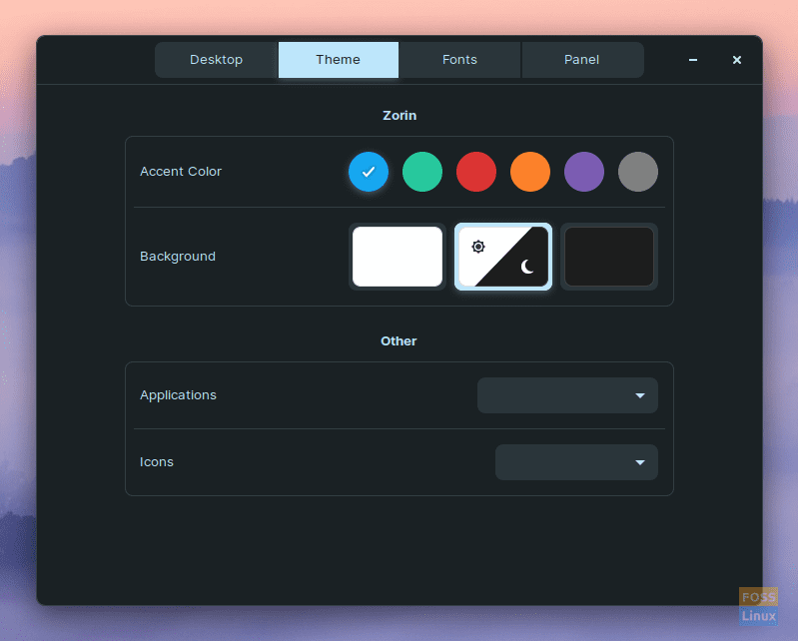Screen dimensions: 798x641
Task: Apply the purple accent color
Action: (584, 172)
